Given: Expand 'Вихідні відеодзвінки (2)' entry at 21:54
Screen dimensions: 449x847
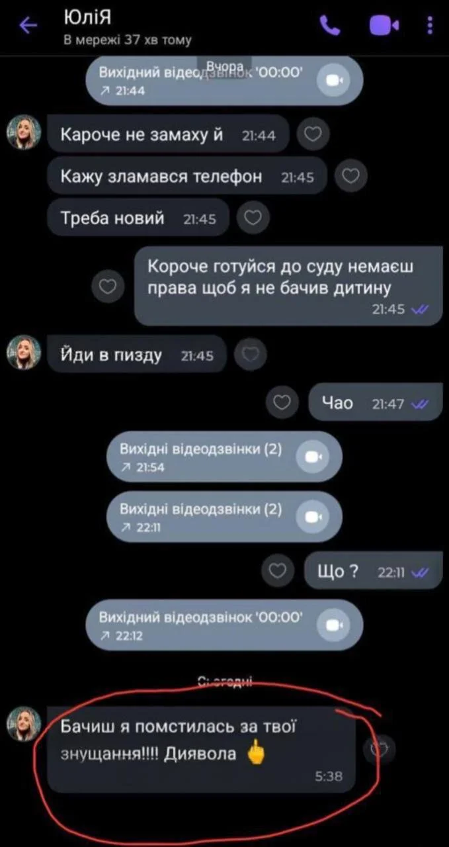Looking at the screenshot, I should [x=224, y=457].
